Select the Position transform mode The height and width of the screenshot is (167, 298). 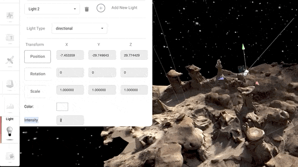[37, 57]
